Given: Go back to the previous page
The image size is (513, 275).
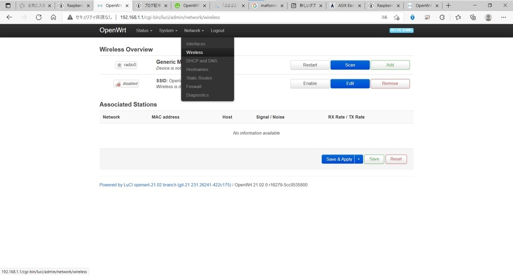Looking at the screenshot, I should pos(9,18).
